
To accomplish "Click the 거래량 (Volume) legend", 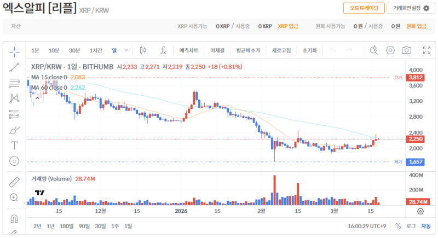I will tap(51, 179).
